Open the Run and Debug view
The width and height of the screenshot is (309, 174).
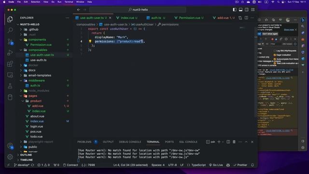coord(10,53)
